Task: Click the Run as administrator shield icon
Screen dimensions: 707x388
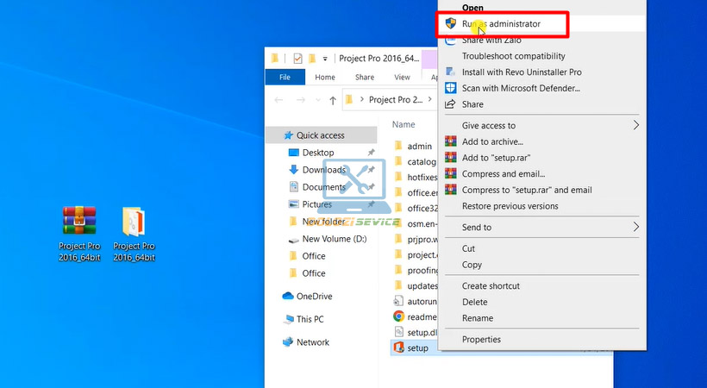Action: pos(450,24)
